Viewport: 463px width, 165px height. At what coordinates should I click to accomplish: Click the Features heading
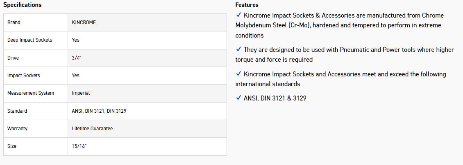(247, 5)
